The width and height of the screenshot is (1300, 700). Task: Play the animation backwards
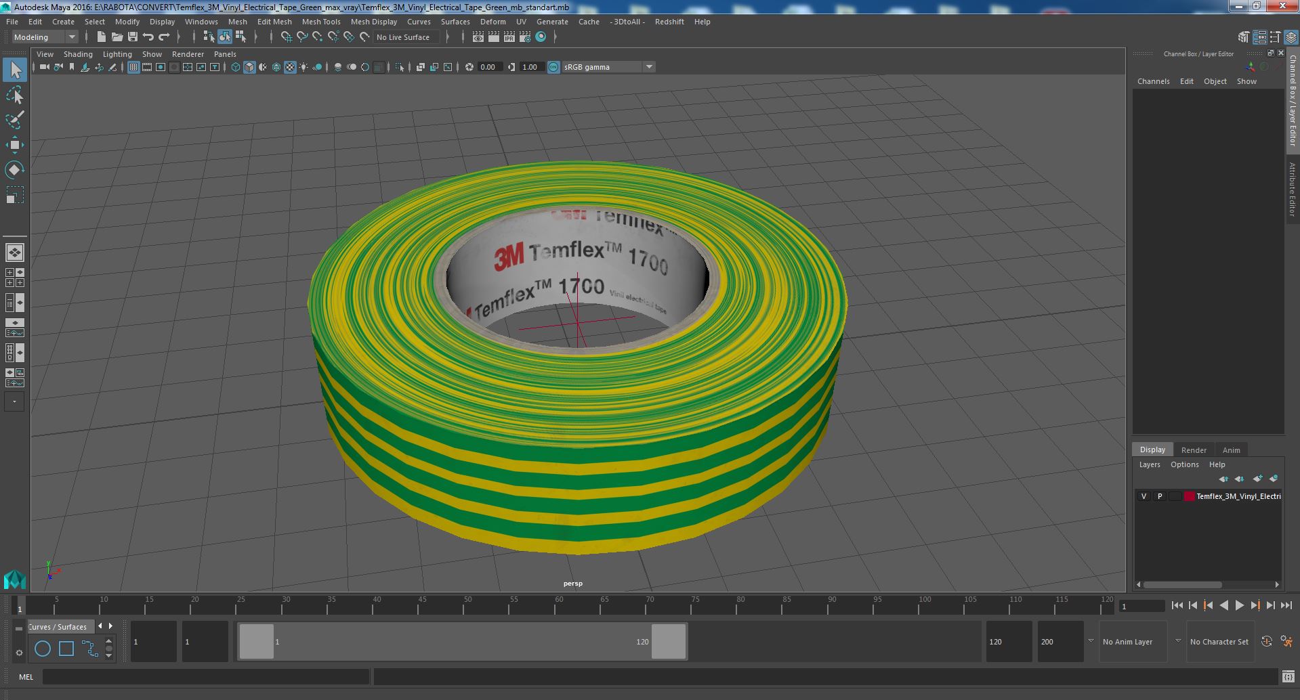pyautogui.click(x=1223, y=606)
